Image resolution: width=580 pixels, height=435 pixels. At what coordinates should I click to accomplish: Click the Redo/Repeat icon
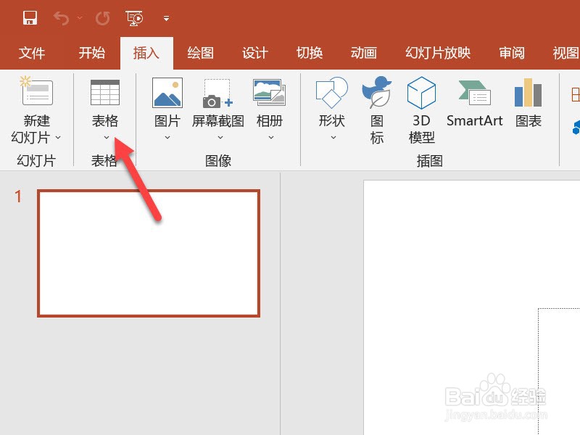[x=102, y=18]
